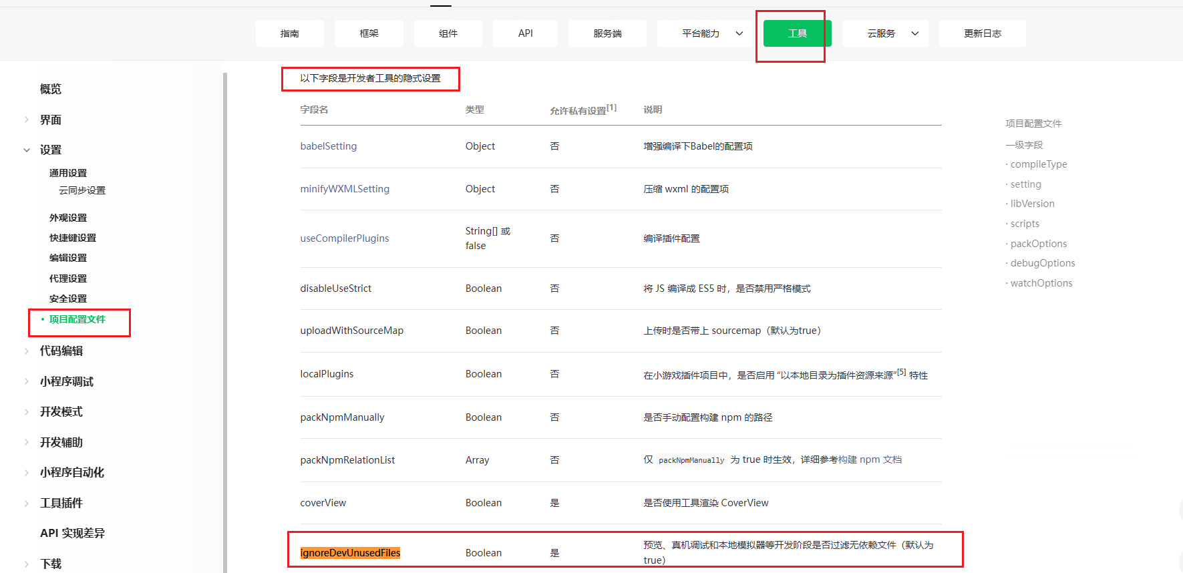
Task: Select the API tab in top navigation
Action: (526, 33)
